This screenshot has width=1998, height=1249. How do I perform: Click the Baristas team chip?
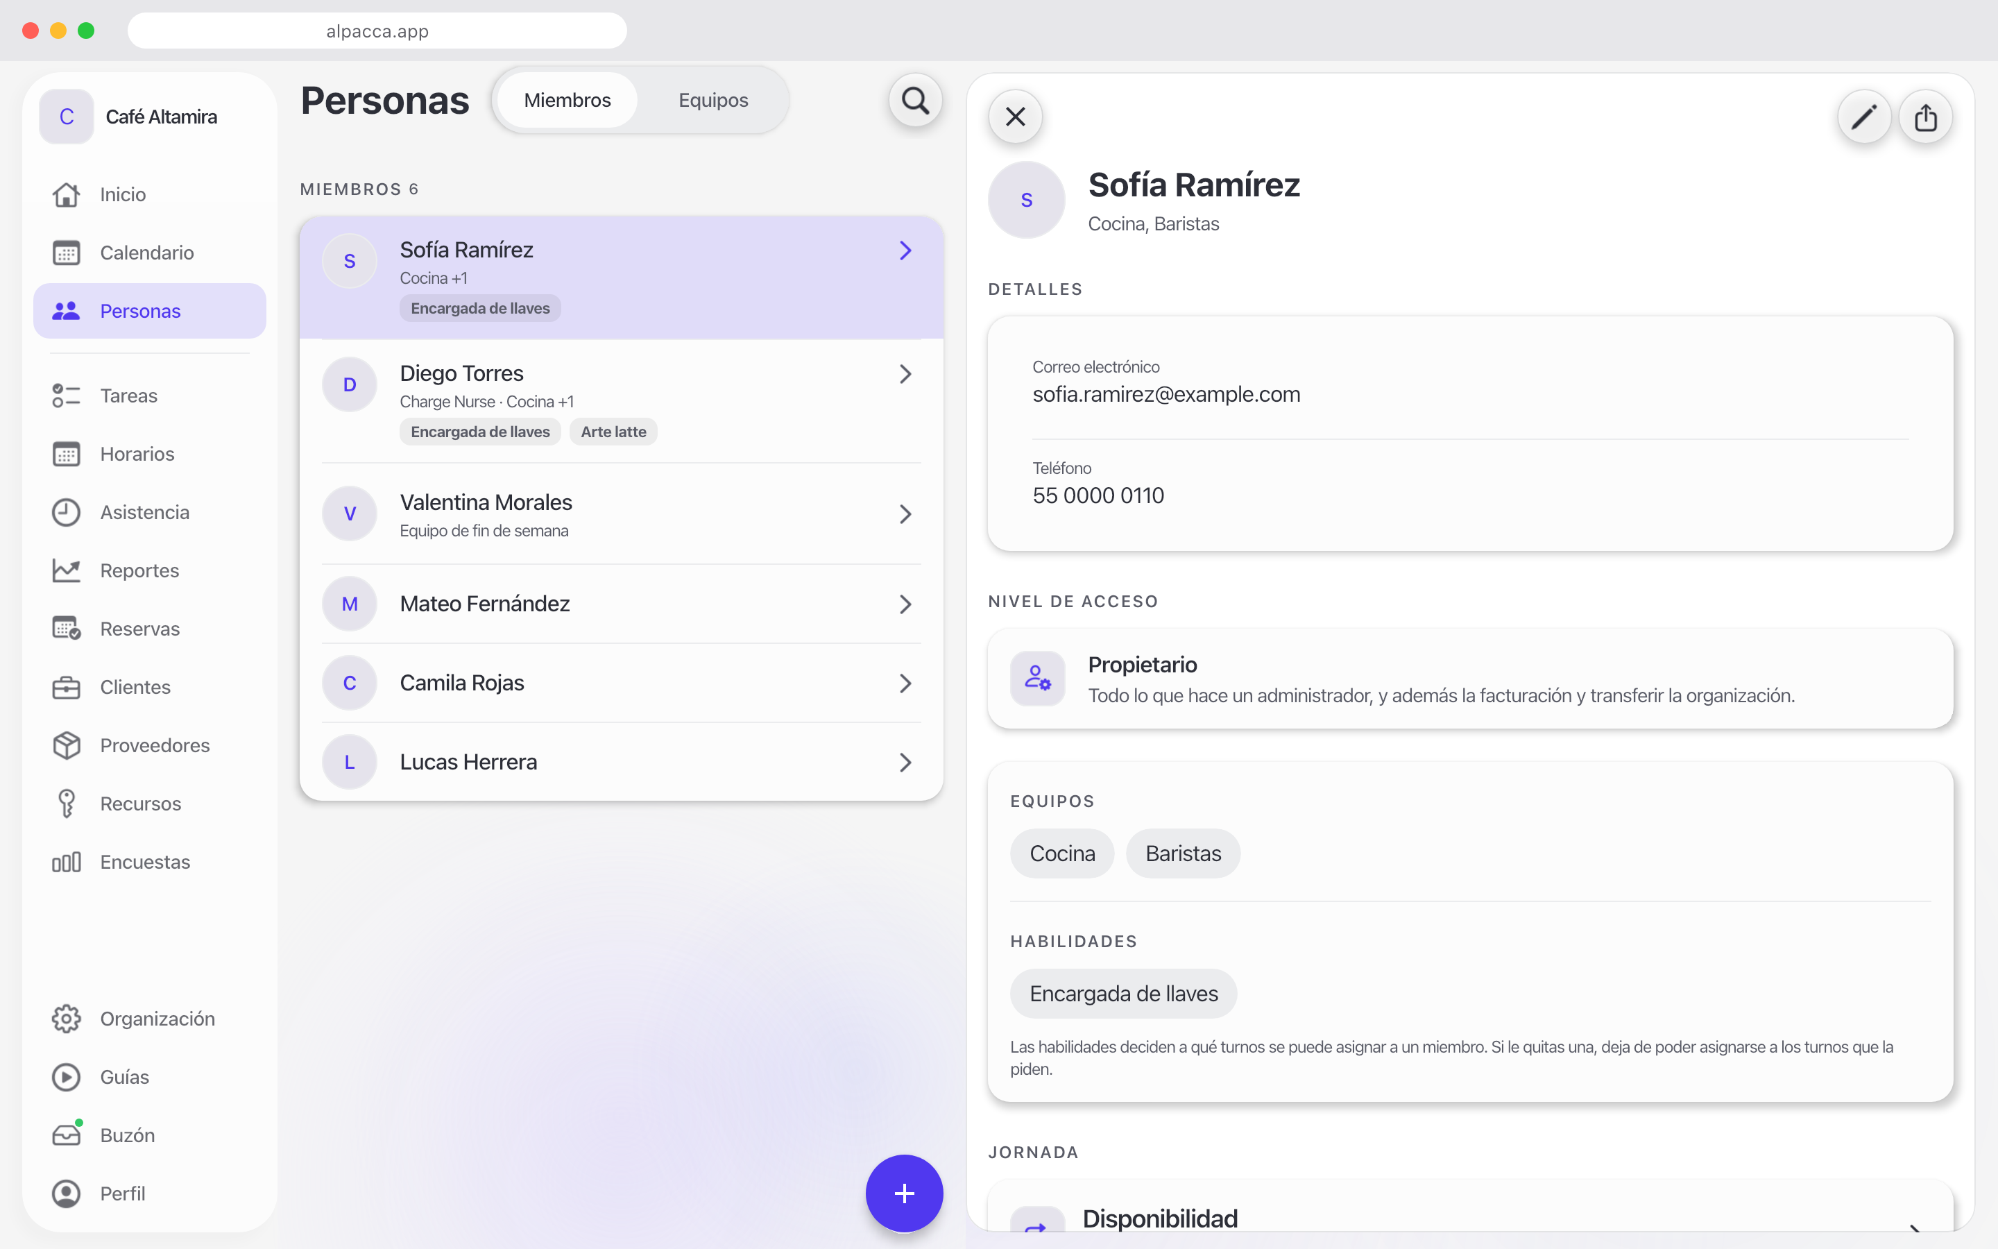1182,853
